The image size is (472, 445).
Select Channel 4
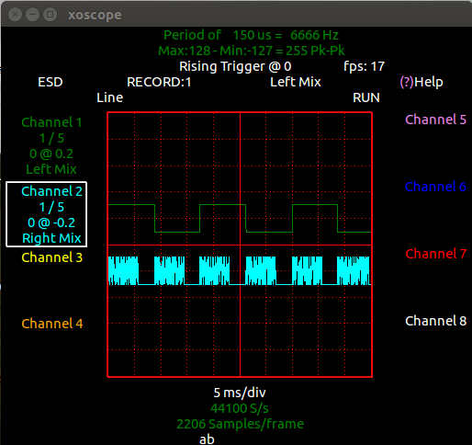click(x=52, y=324)
